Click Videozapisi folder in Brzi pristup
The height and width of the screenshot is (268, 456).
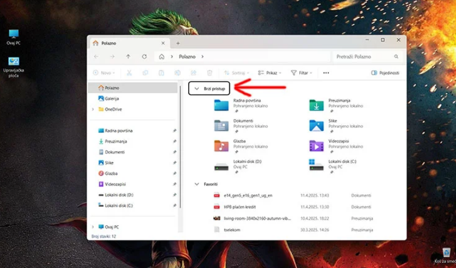coord(337,147)
